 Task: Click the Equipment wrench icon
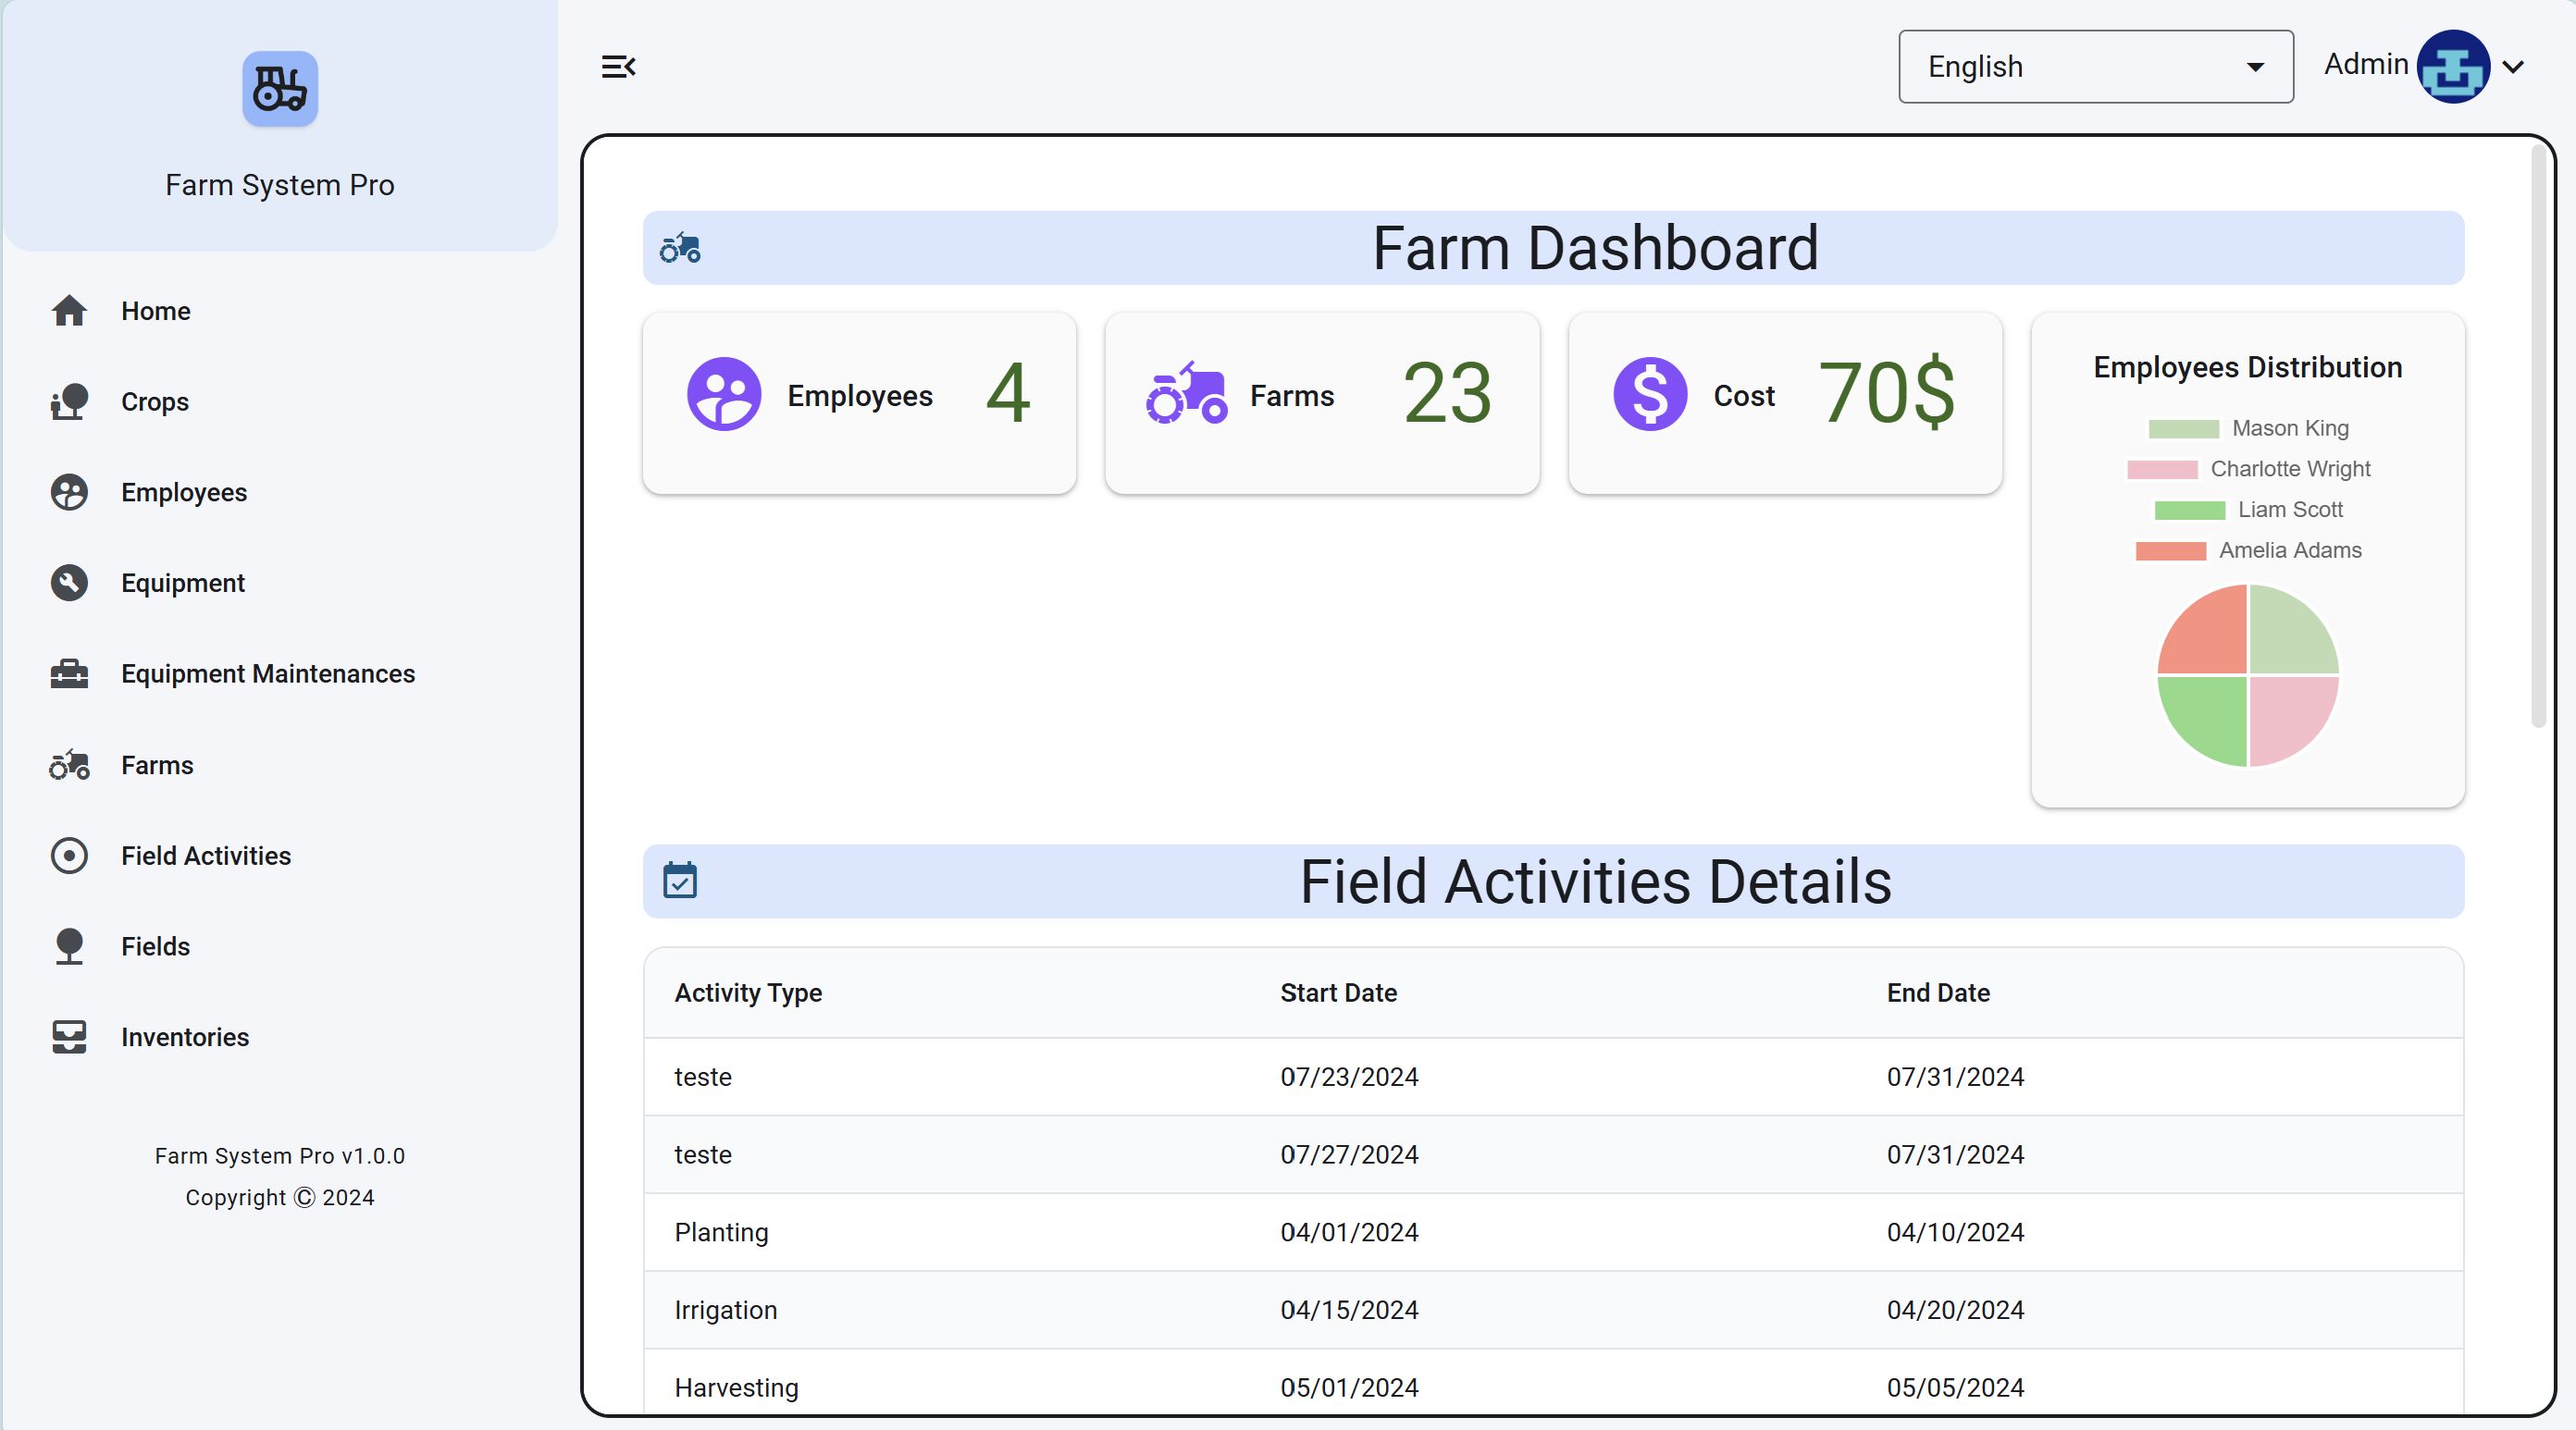[x=69, y=583]
